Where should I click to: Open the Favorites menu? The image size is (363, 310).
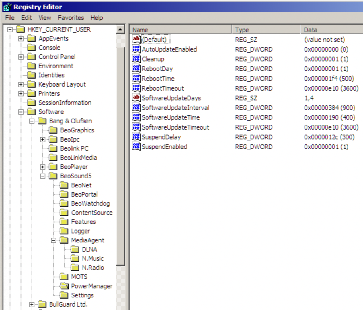click(71, 18)
